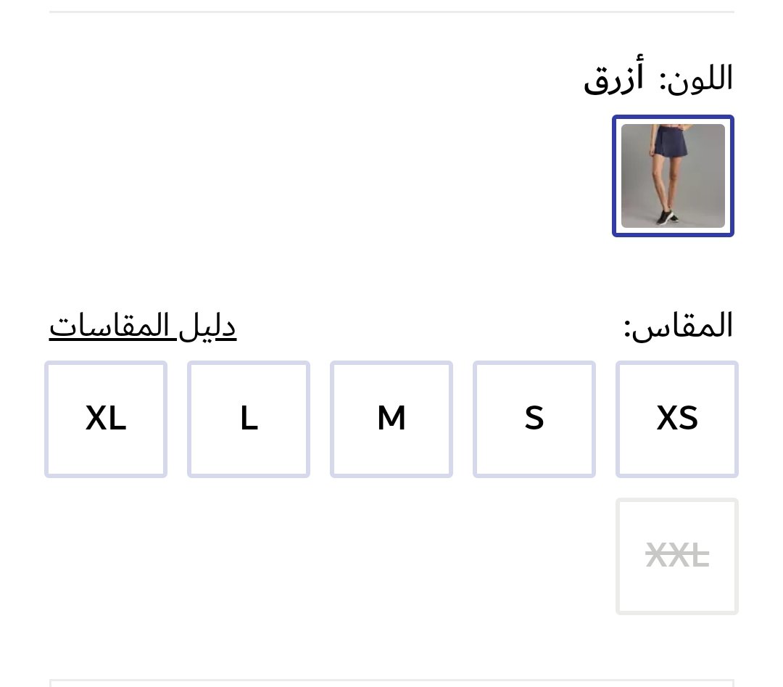
Task: Click the crossed-out XXL size
Action: (677, 556)
